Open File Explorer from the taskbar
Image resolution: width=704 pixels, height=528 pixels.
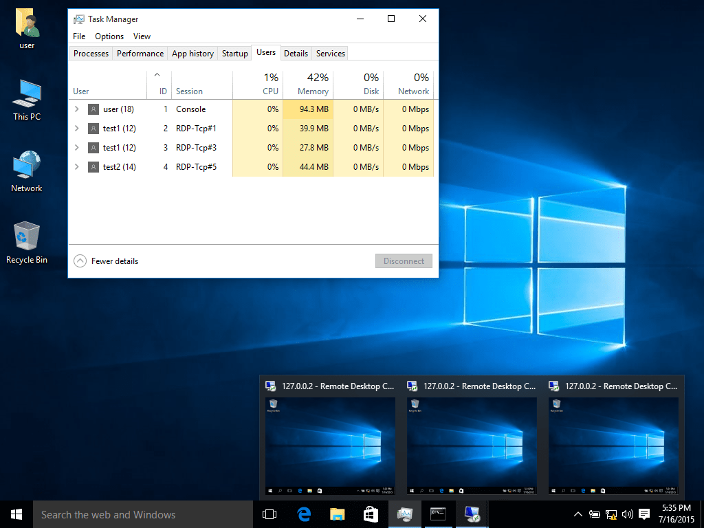click(337, 514)
